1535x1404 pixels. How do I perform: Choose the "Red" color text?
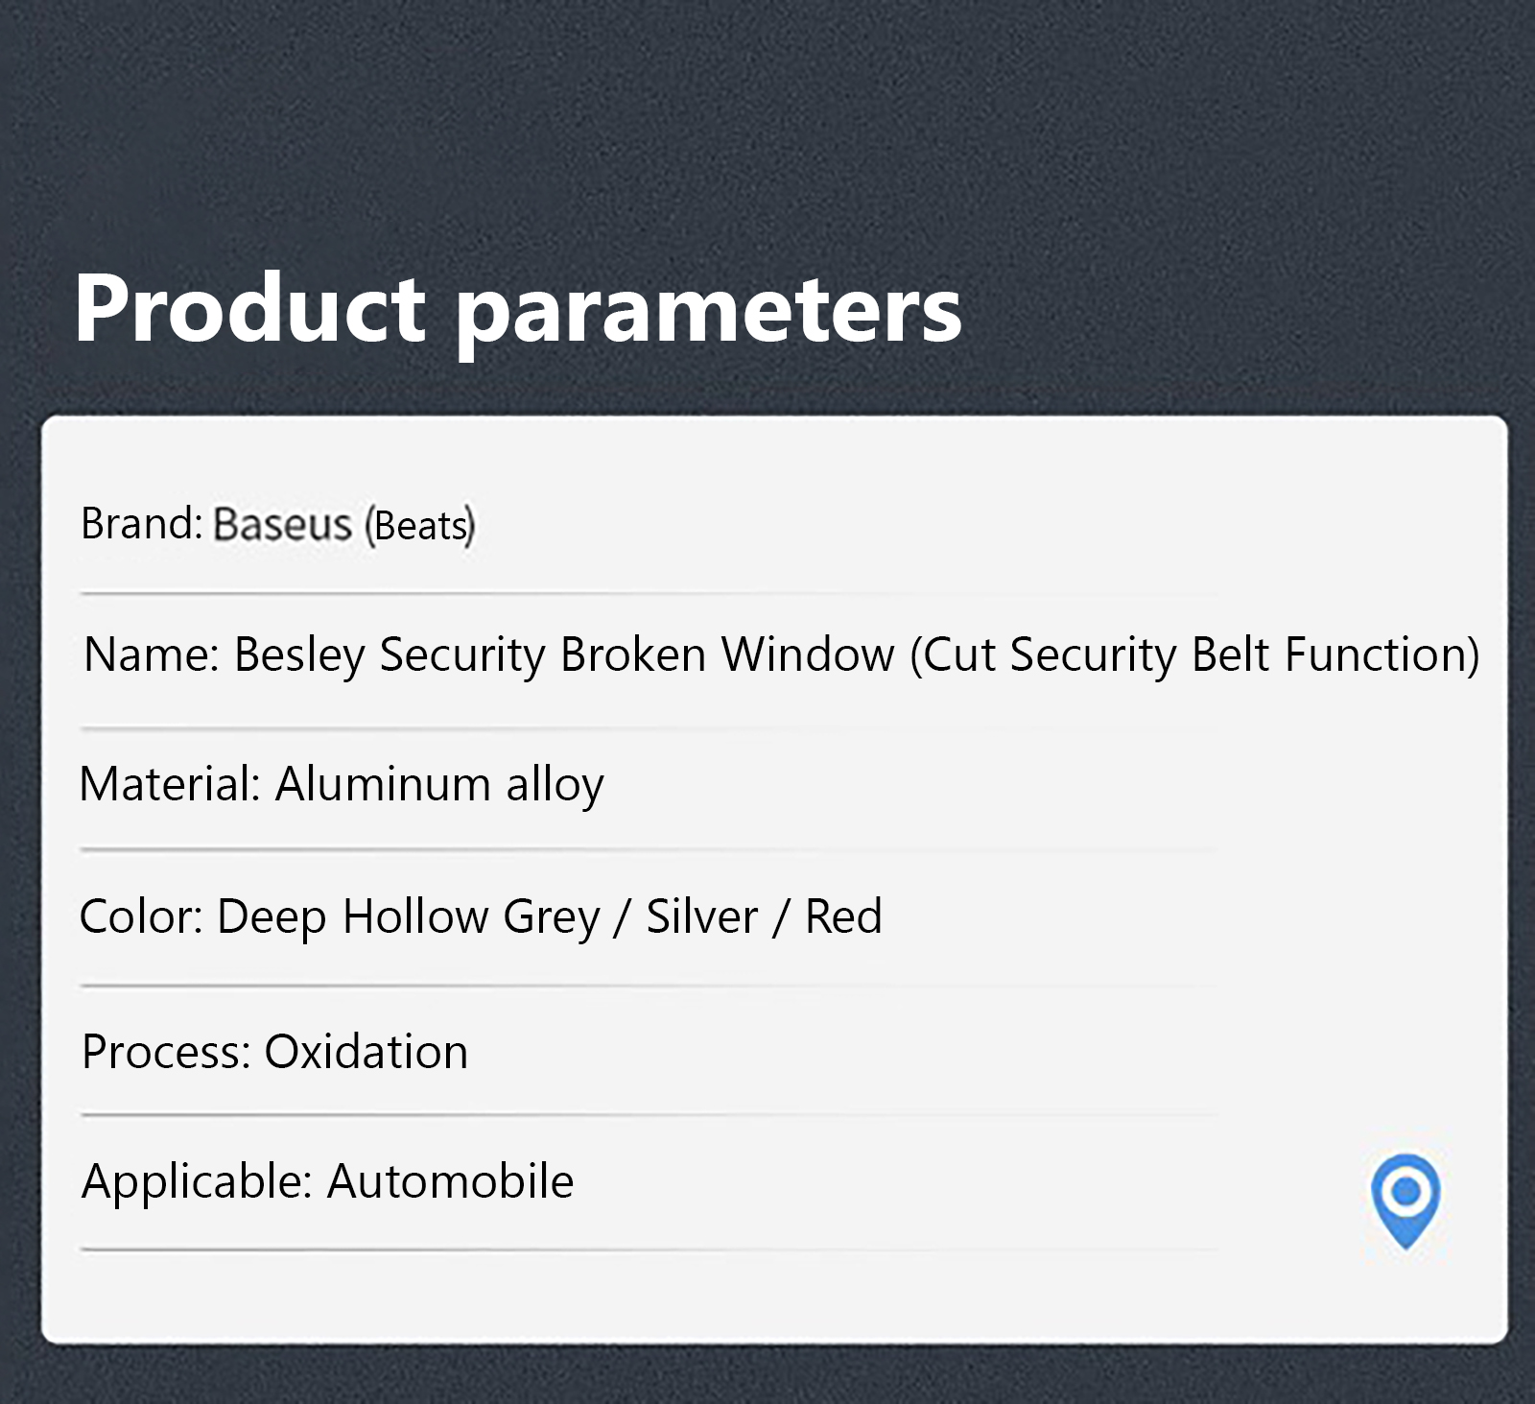(843, 916)
